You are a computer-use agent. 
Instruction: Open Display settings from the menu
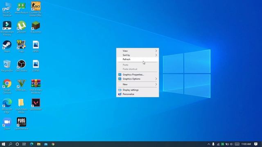(138, 90)
